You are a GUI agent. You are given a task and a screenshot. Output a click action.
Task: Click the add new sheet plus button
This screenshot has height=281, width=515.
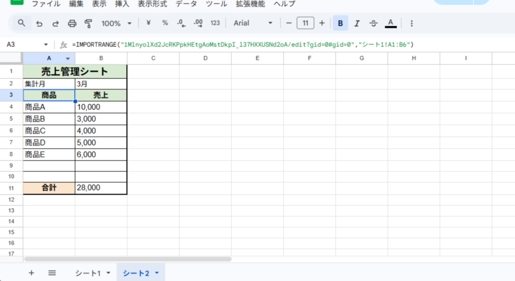click(31, 273)
